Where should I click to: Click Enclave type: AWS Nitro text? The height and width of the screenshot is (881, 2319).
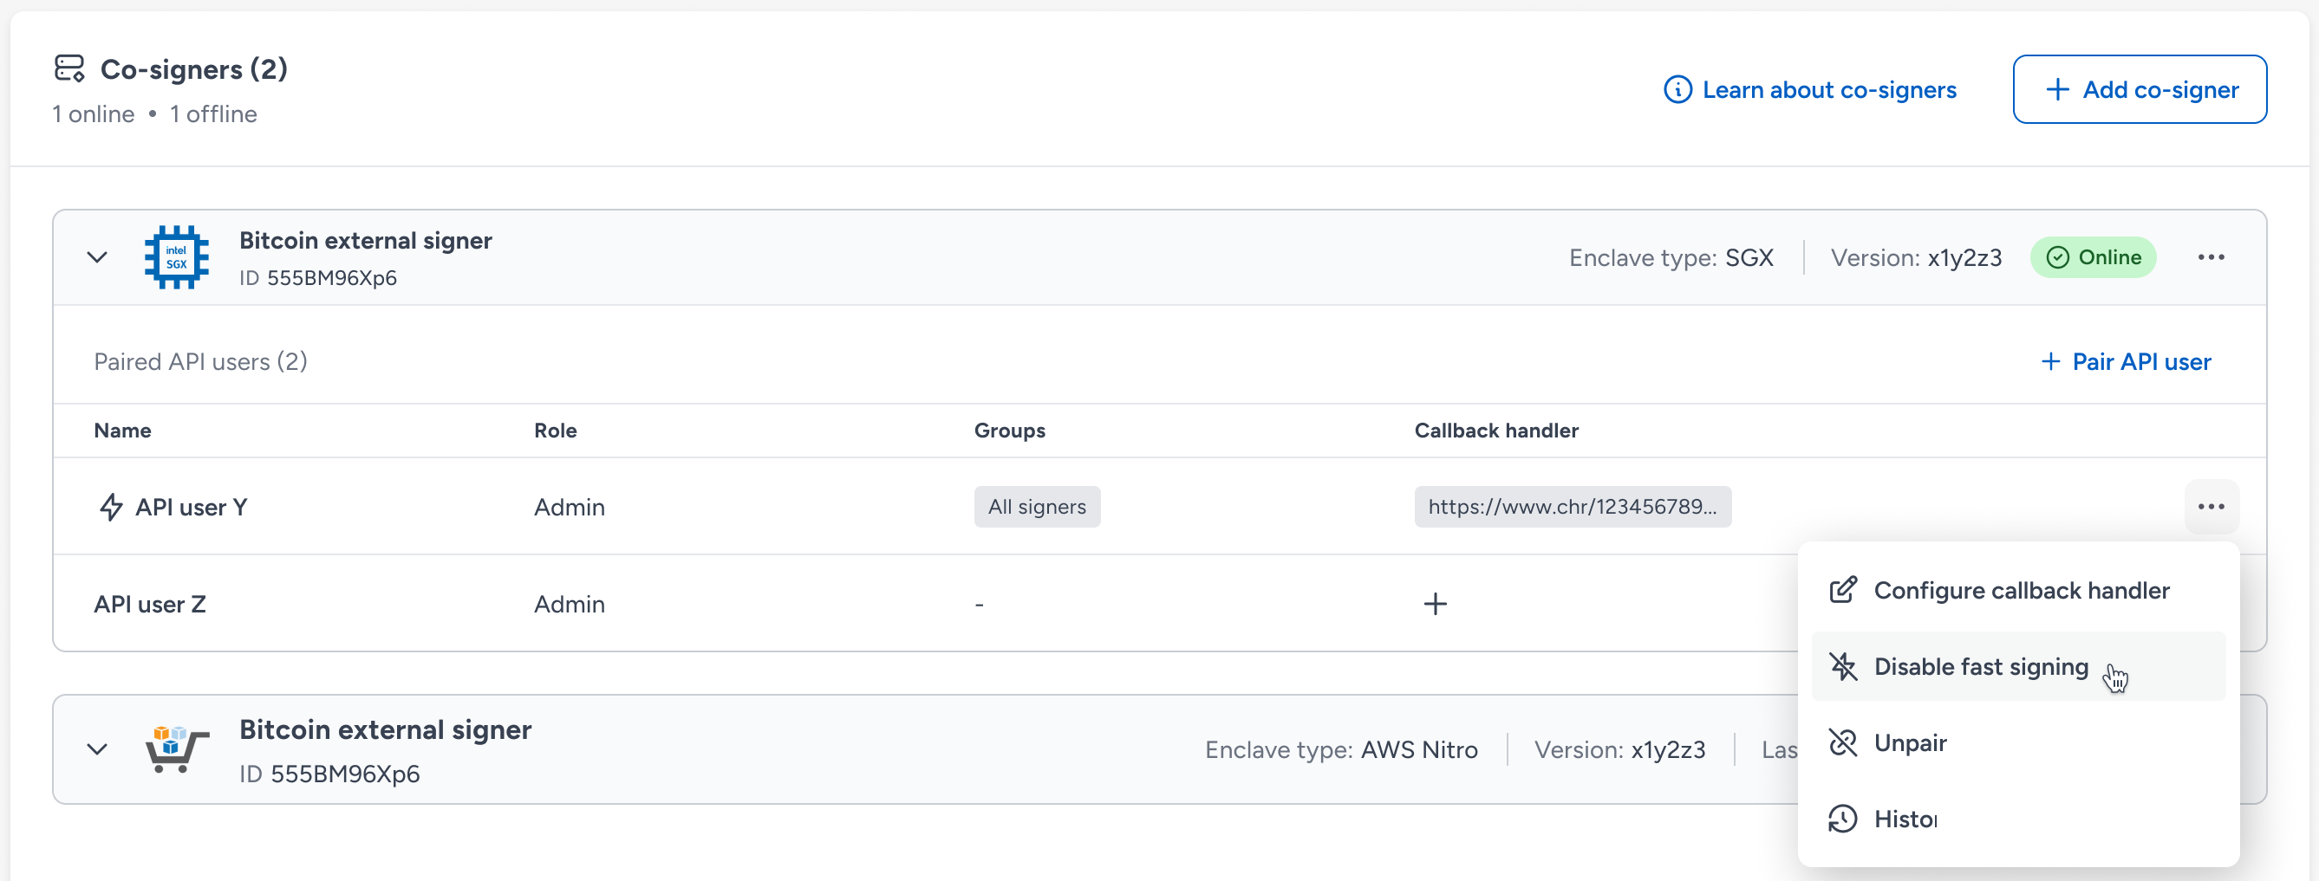[x=1341, y=749]
